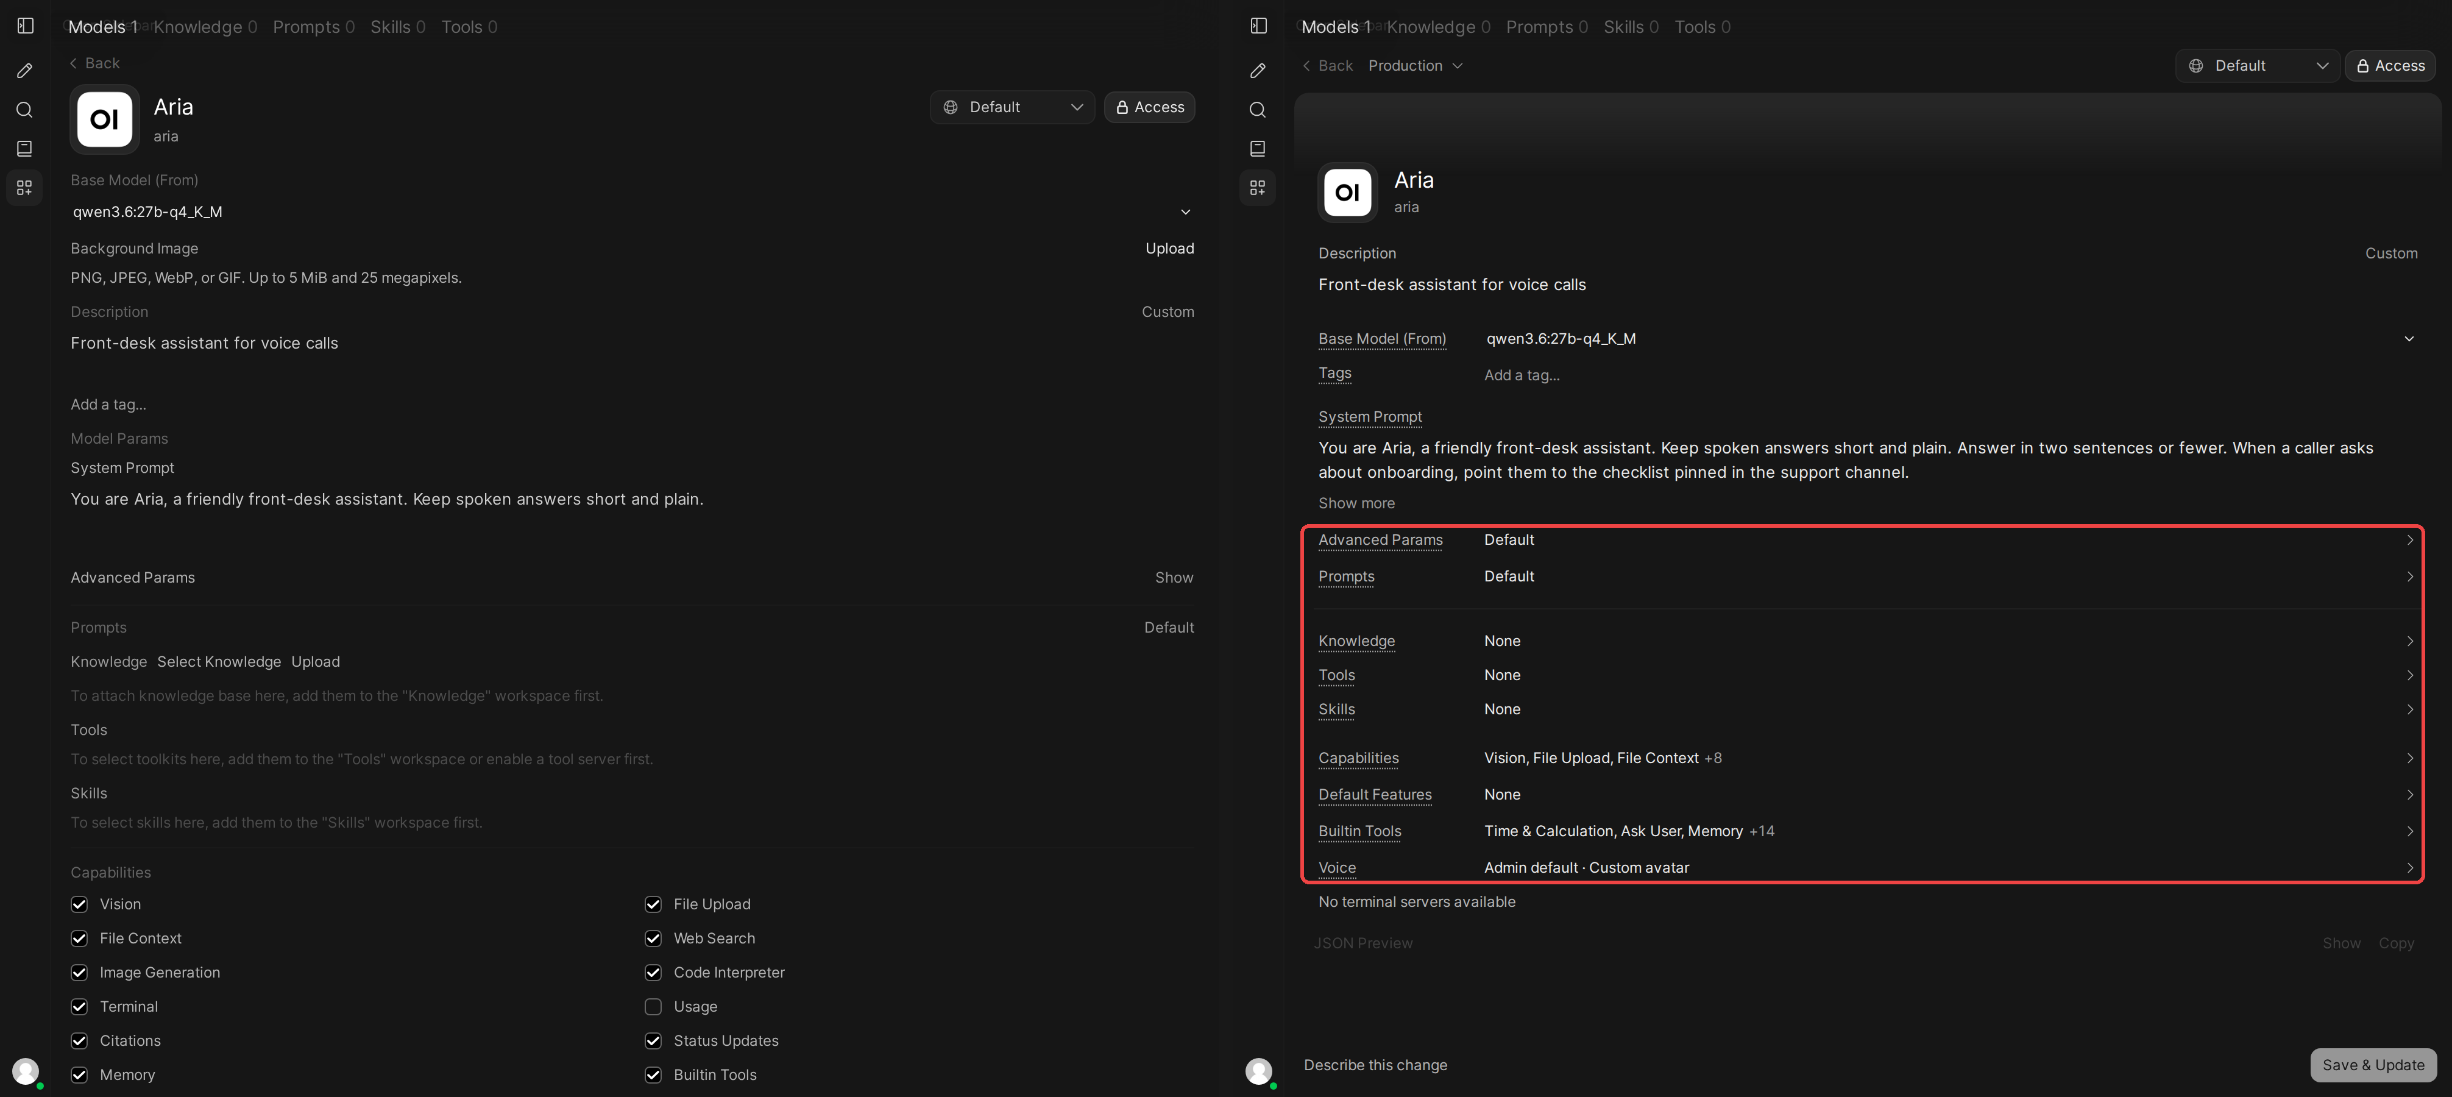Switch to Prompts tab in left pane
Image resolution: width=2452 pixels, height=1097 pixels.
click(x=313, y=27)
